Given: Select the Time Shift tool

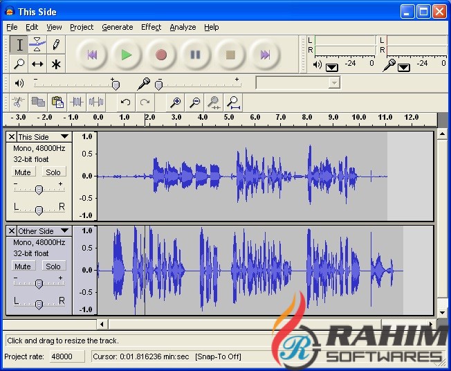Looking at the screenshot, I should (38, 64).
